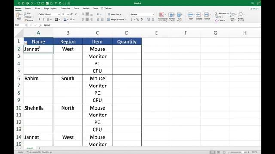
Task: Click the Format painter brush icon
Action: point(25,20)
